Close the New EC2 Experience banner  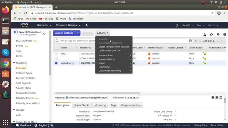coord(44,34)
